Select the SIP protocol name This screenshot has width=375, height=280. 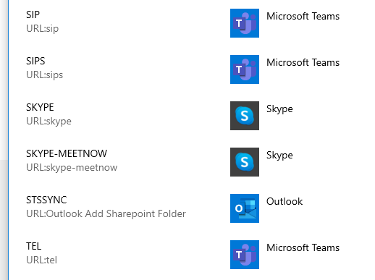[33, 14]
